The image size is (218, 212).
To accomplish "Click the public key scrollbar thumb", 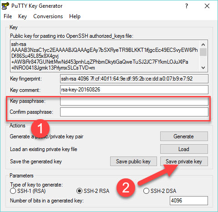I will pos(203,52).
